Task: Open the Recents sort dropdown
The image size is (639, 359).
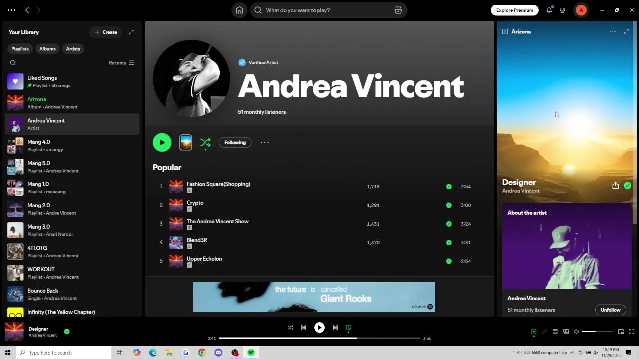Action: pos(121,63)
